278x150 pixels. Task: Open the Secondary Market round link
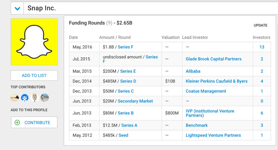135,101
